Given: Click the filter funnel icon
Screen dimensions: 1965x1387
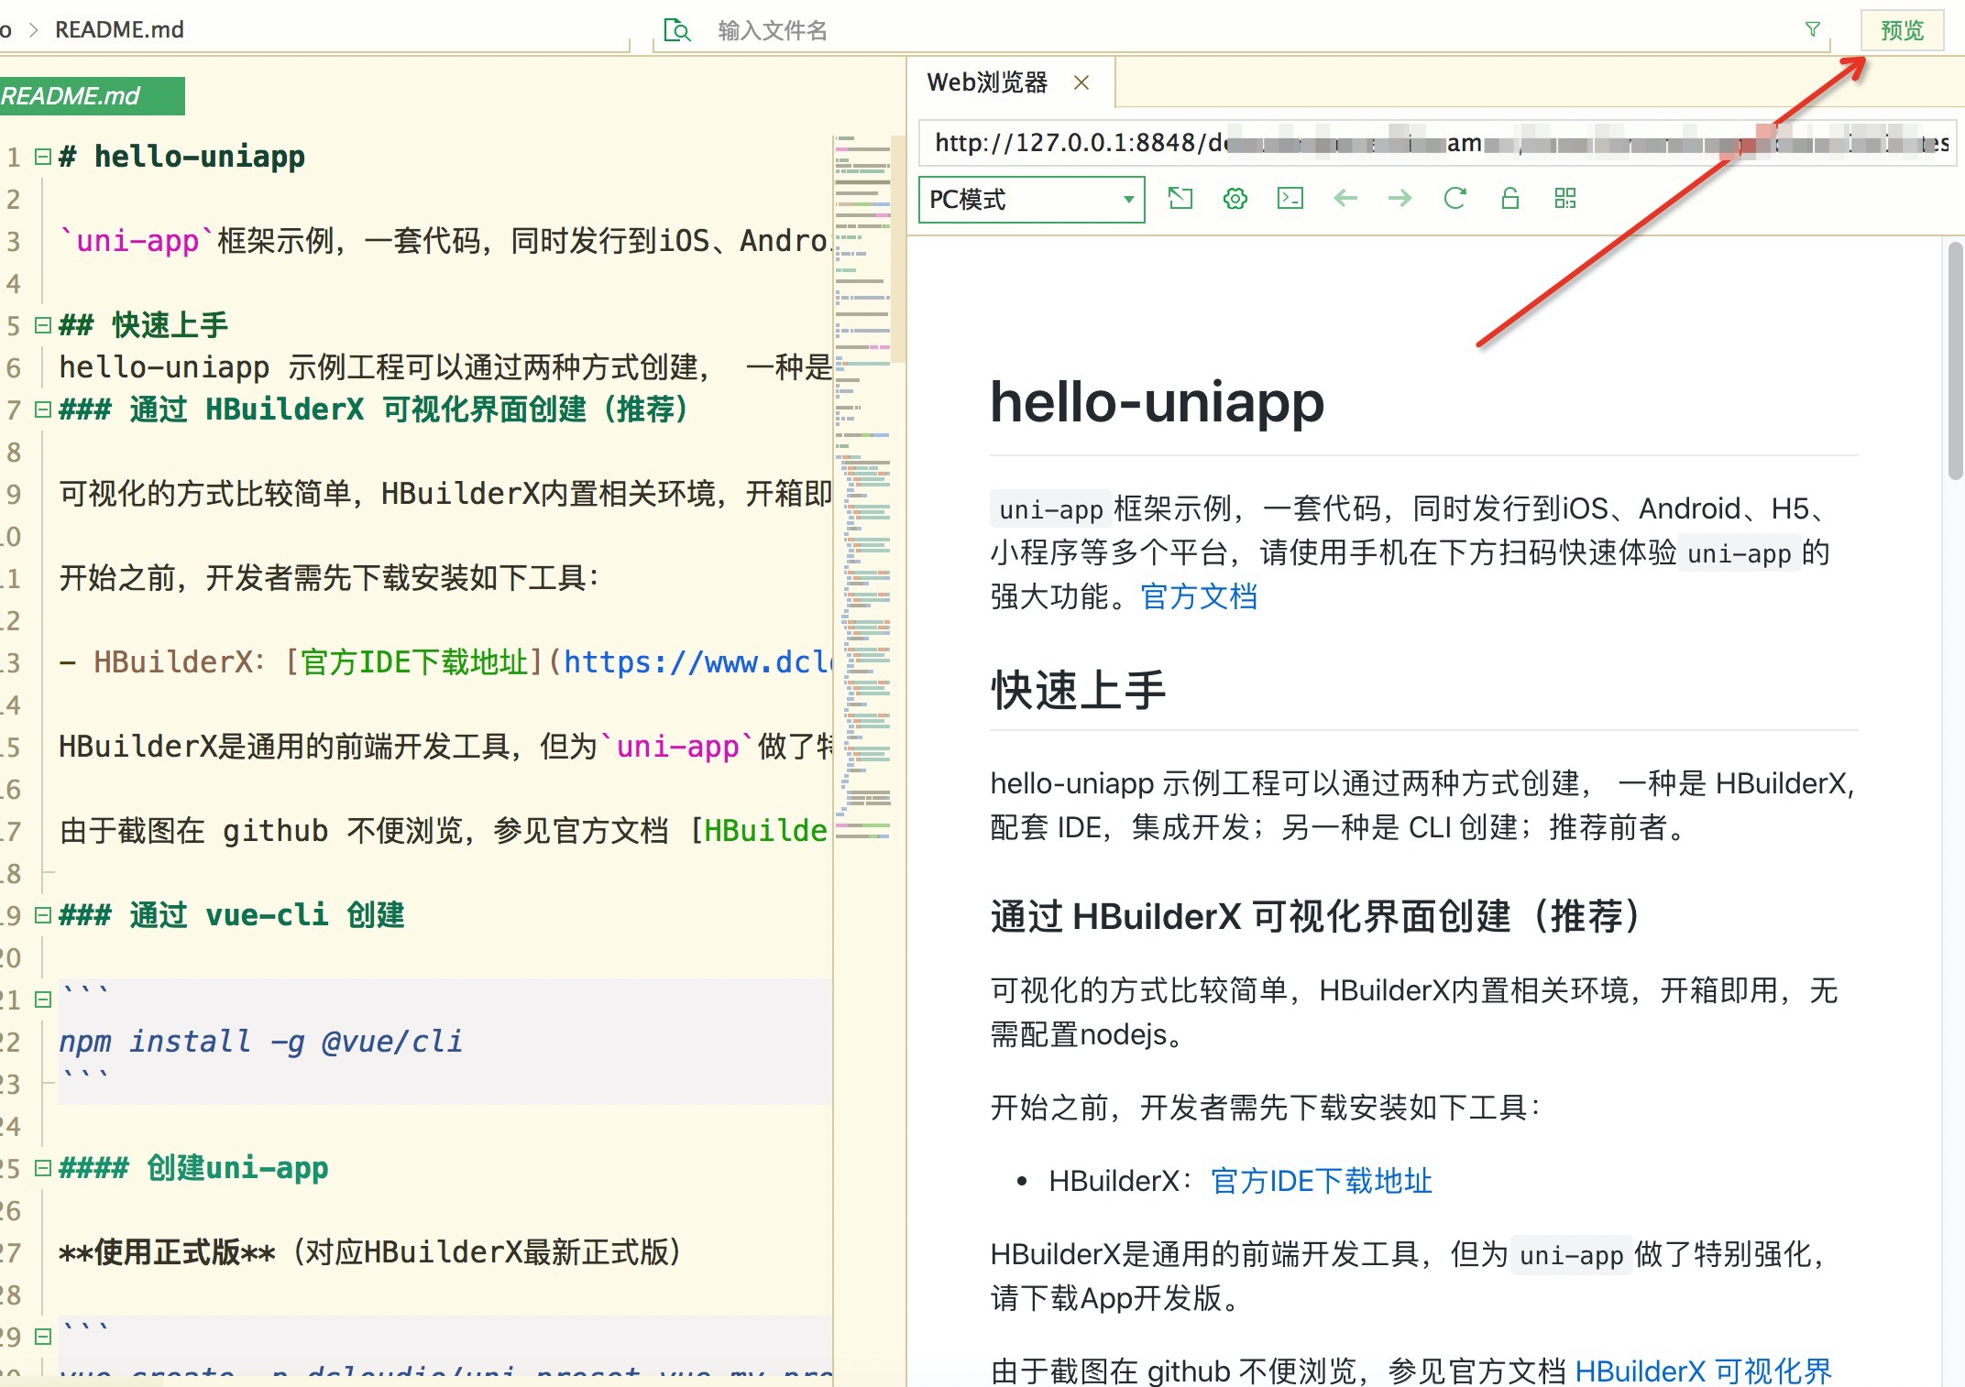Looking at the screenshot, I should click(1812, 29).
